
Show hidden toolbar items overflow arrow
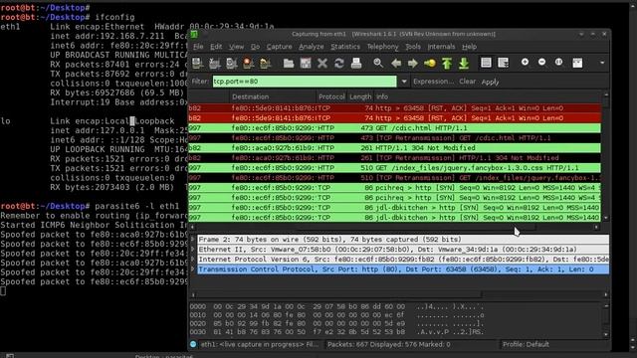coord(602,63)
